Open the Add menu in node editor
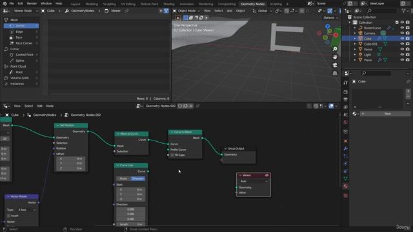The width and height of the screenshot is (413, 232). (x=39, y=106)
